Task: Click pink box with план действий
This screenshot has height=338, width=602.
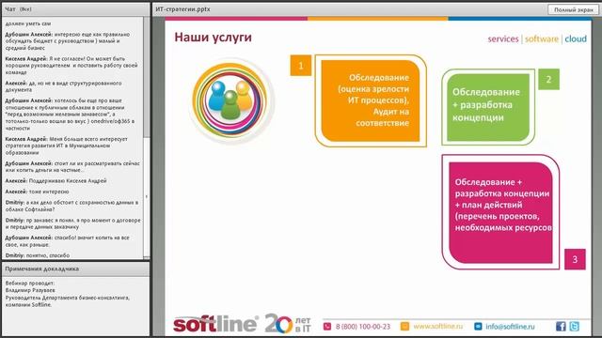Action: point(500,213)
